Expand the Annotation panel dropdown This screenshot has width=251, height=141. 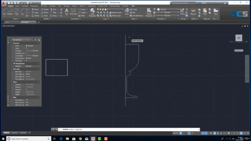tap(76, 19)
